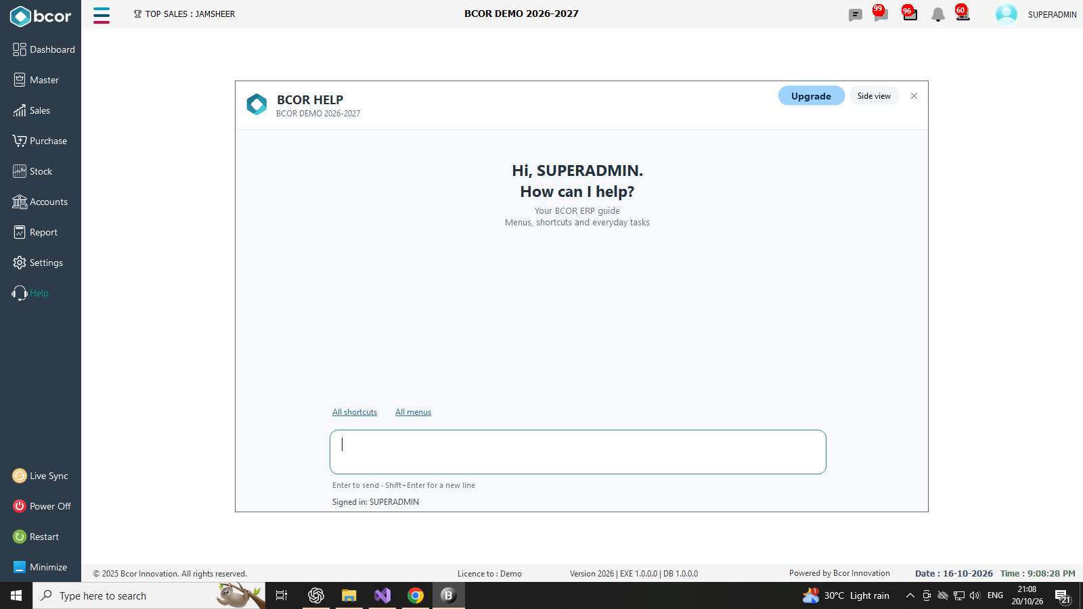Viewport: 1083px width, 609px height.
Task: Click the bcor logo in sidebar
Action: (x=41, y=16)
